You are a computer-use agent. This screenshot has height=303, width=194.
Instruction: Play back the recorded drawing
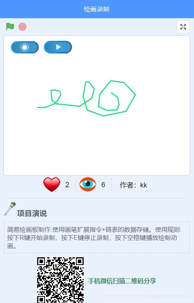point(58,47)
